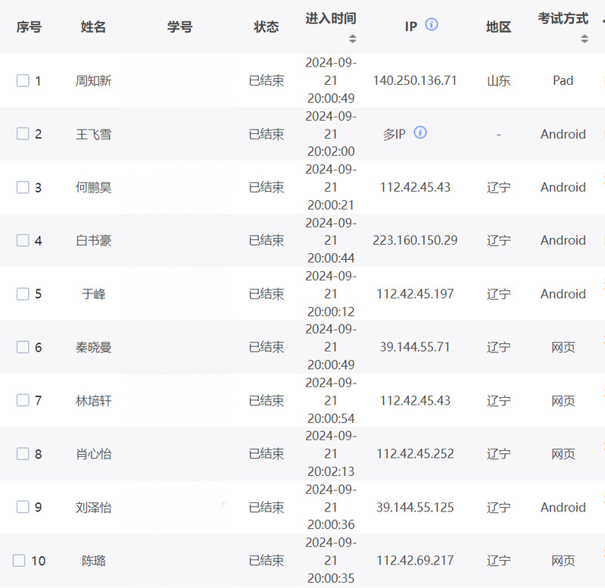Click the 进入时间 column header label

coord(331,18)
